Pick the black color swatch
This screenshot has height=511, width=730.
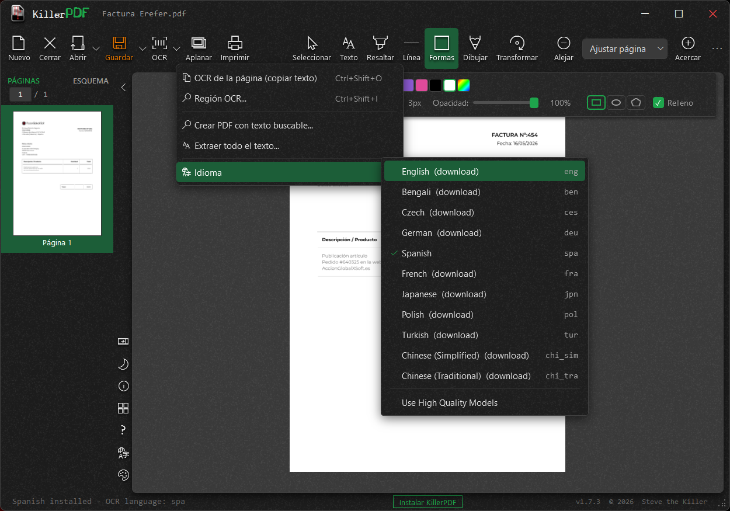436,85
